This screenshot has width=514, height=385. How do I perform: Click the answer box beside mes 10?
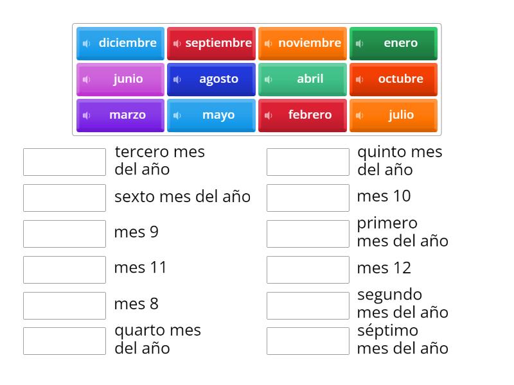[308, 197]
